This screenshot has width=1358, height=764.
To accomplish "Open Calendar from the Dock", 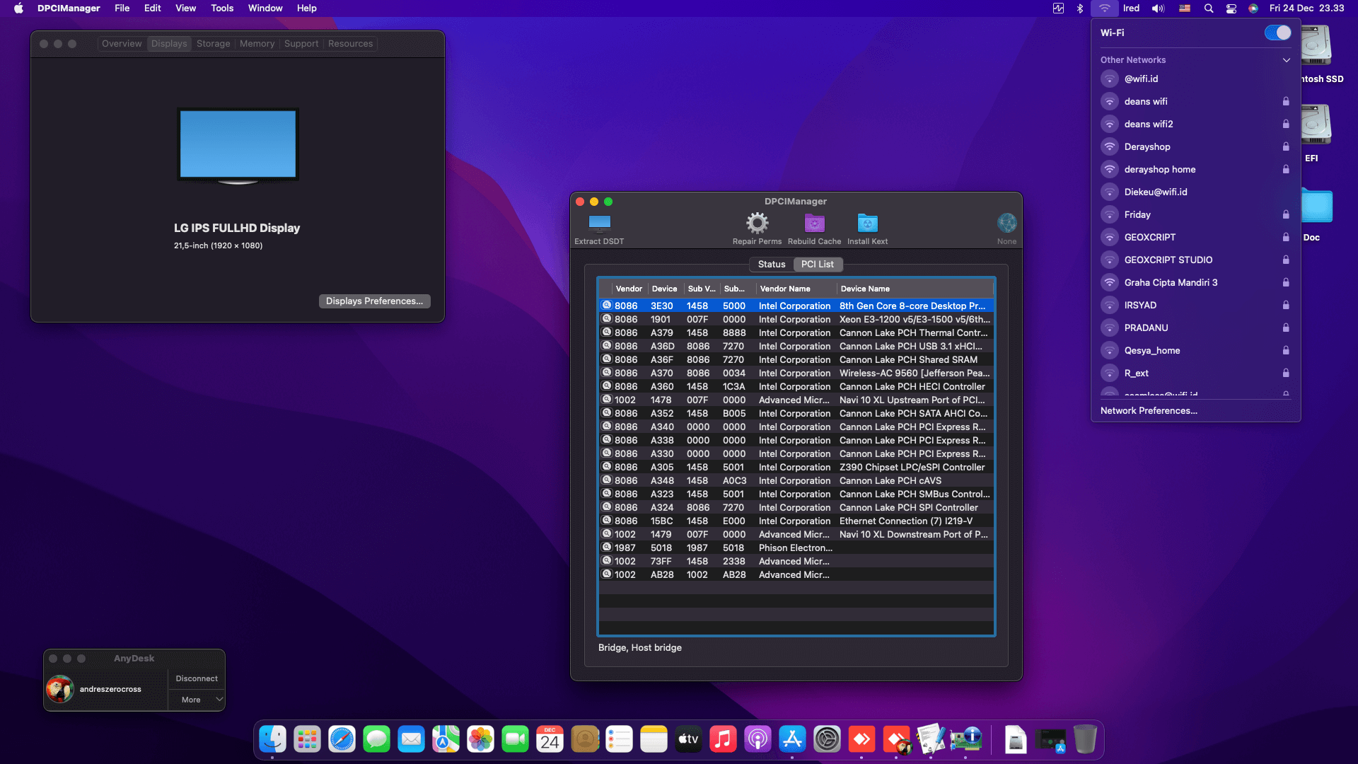I will (550, 739).
